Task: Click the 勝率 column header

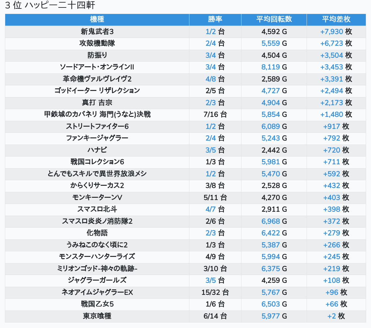Action: pyautogui.click(x=215, y=19)
